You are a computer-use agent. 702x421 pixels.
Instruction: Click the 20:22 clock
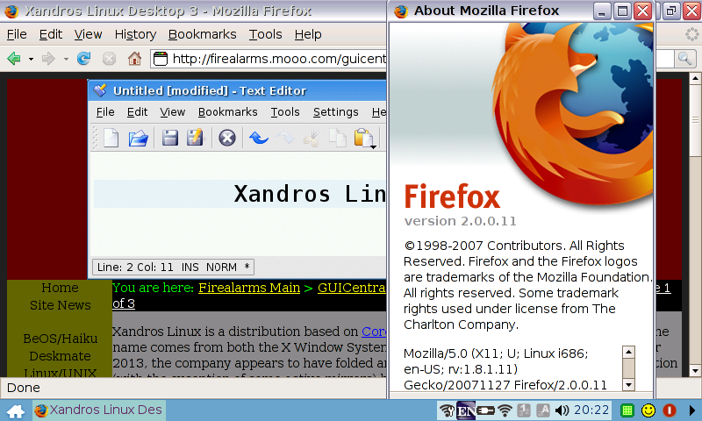[x=591, y=410]
